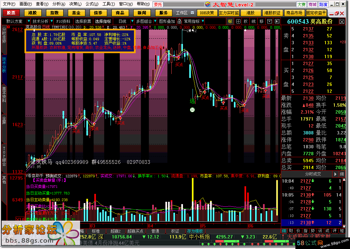Select the 指 tab under tick list
This screenshot has height=249, width=350.
305,231
